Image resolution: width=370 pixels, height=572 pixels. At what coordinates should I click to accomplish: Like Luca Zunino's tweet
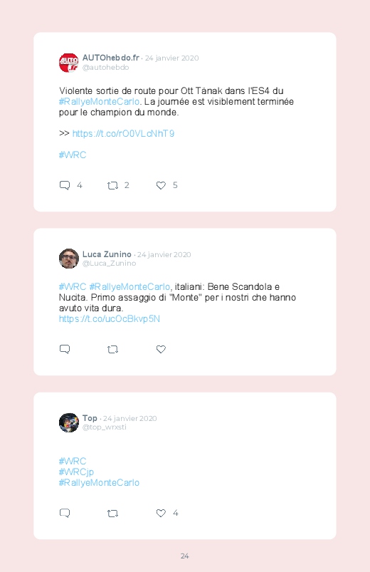(161, 349)
